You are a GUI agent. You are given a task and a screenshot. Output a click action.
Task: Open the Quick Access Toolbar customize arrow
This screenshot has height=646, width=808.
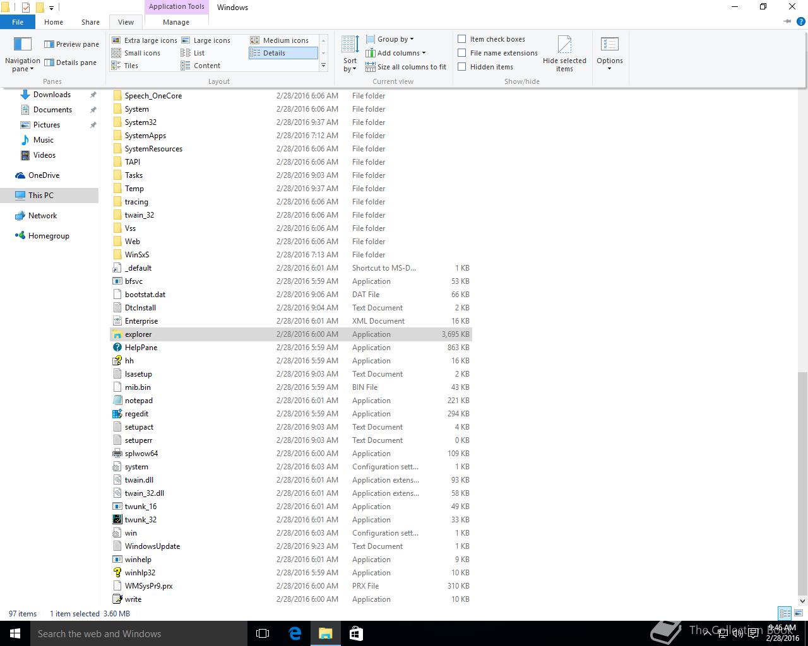point(51,8)
